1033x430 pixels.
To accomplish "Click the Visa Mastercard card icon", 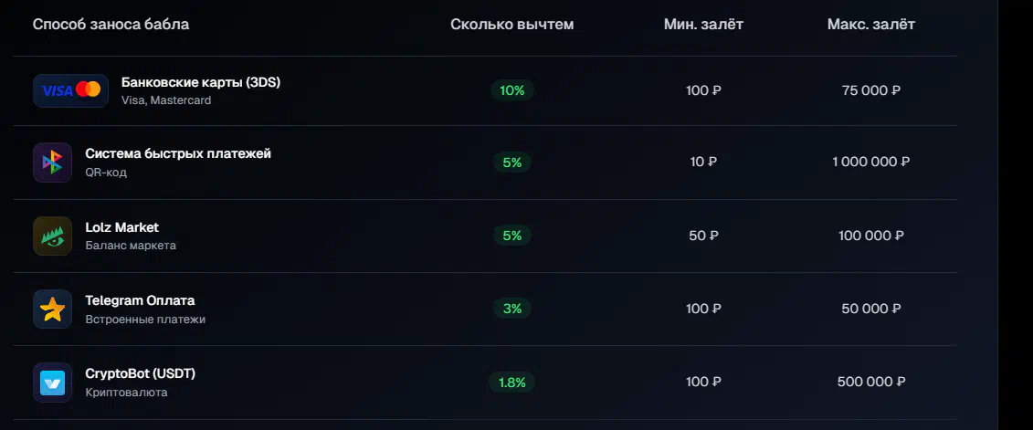I will tap(70, 90).
